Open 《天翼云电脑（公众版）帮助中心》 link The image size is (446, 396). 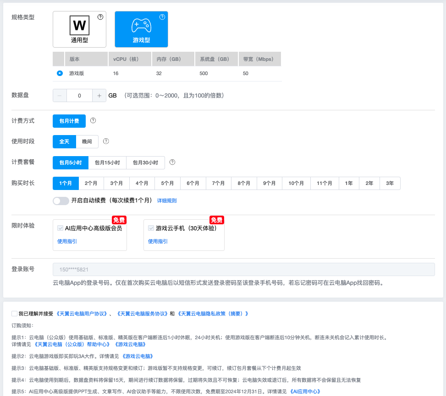coord(72,344)
